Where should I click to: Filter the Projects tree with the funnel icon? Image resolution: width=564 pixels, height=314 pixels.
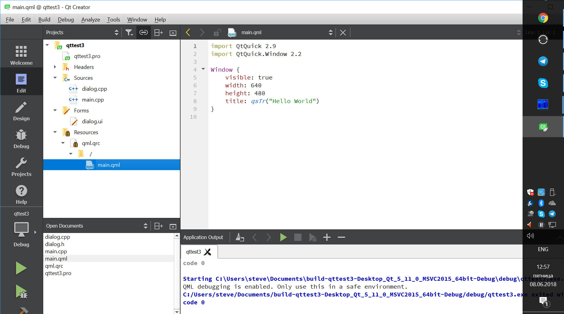[x=129, y=32]
